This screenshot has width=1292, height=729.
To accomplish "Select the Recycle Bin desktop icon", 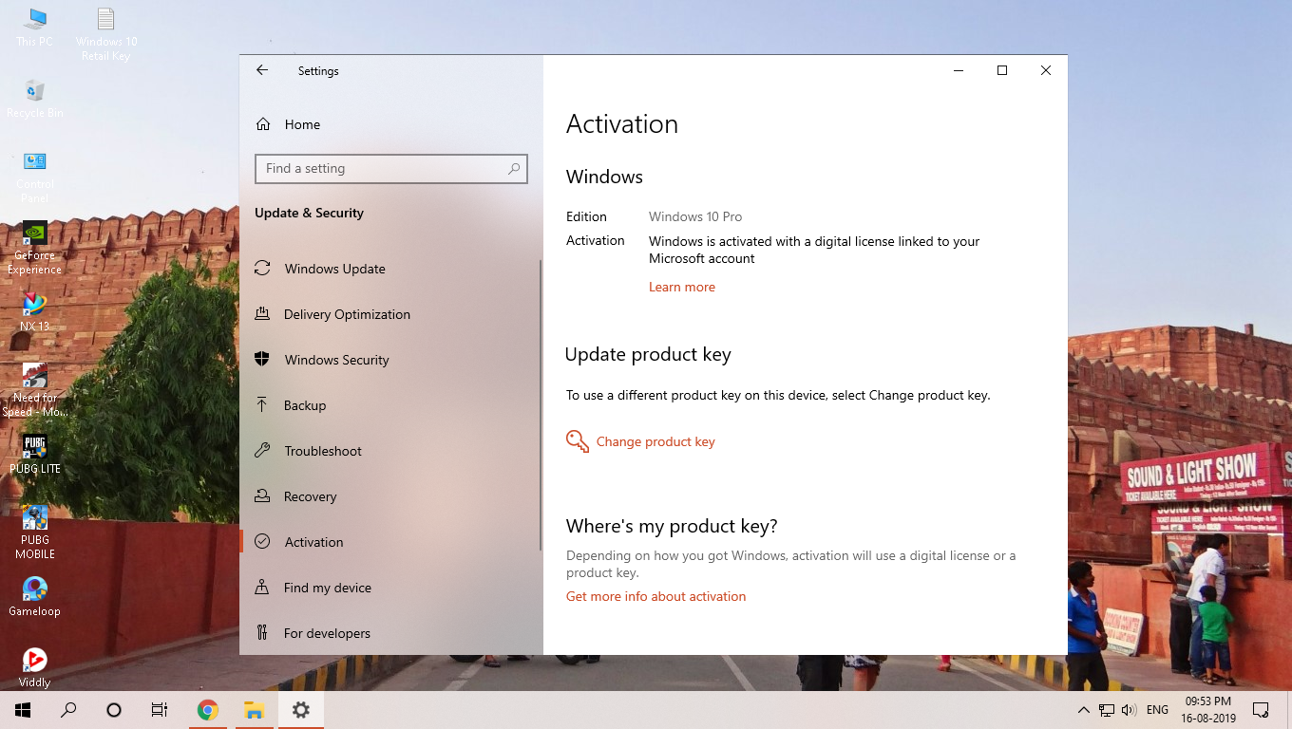I will coord(35,99).
